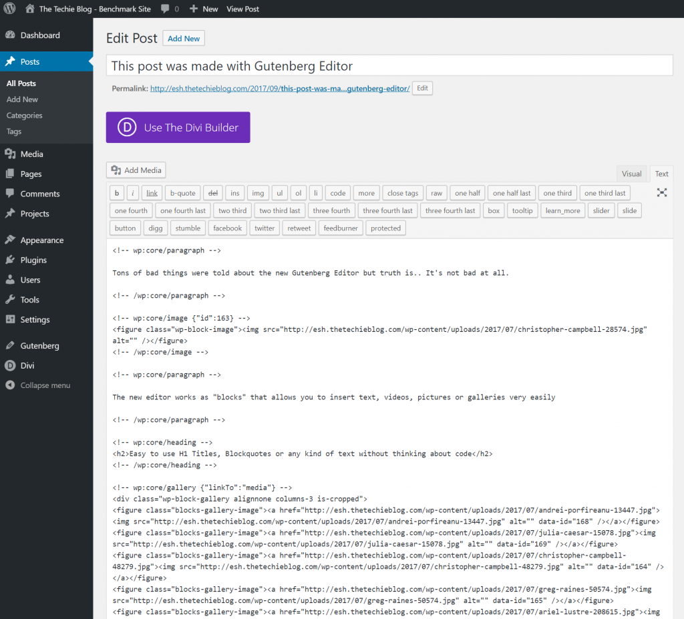This screenshot has height=619, width=684.
Task: Click the camera icon on Add Media
Action: (116, 170)
